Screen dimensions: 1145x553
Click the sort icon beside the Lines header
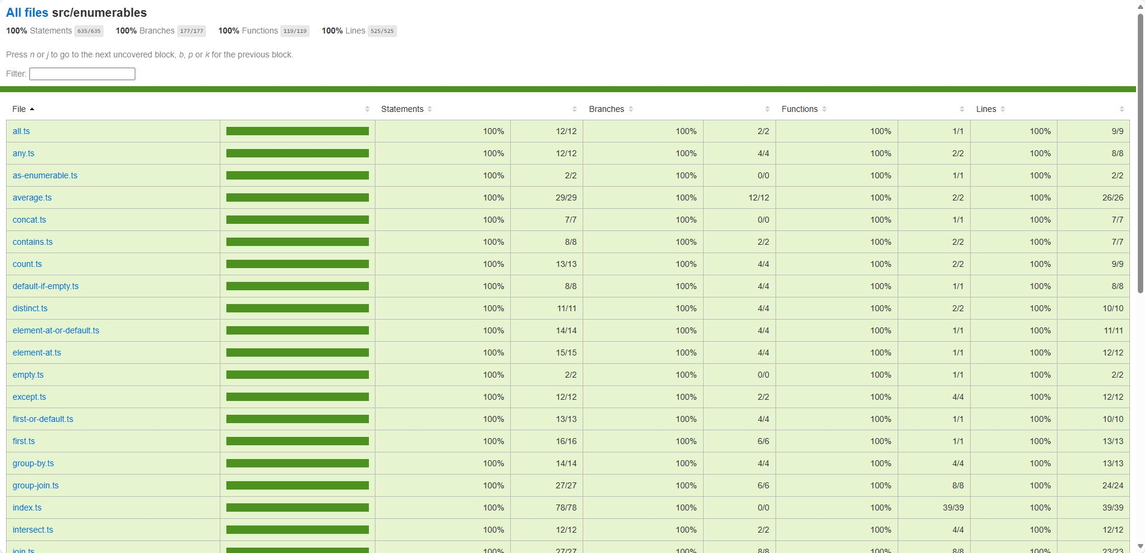1004,109
